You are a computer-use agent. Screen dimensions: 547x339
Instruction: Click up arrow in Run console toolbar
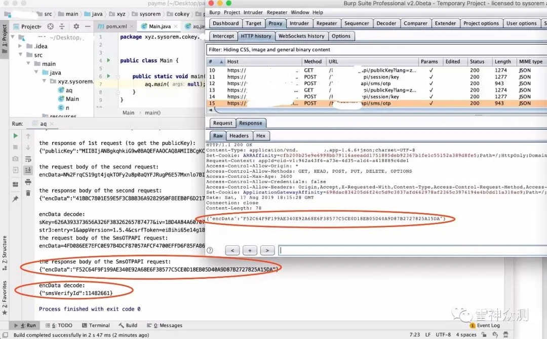pyautogui.click(x=28, y=136)
